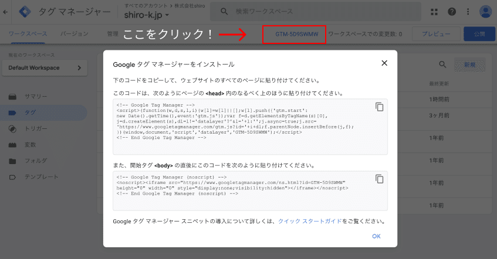This screenshot has width=497, height=259.
Task: Click the 最終更新 column header
Action: click(x=439, y=84)
